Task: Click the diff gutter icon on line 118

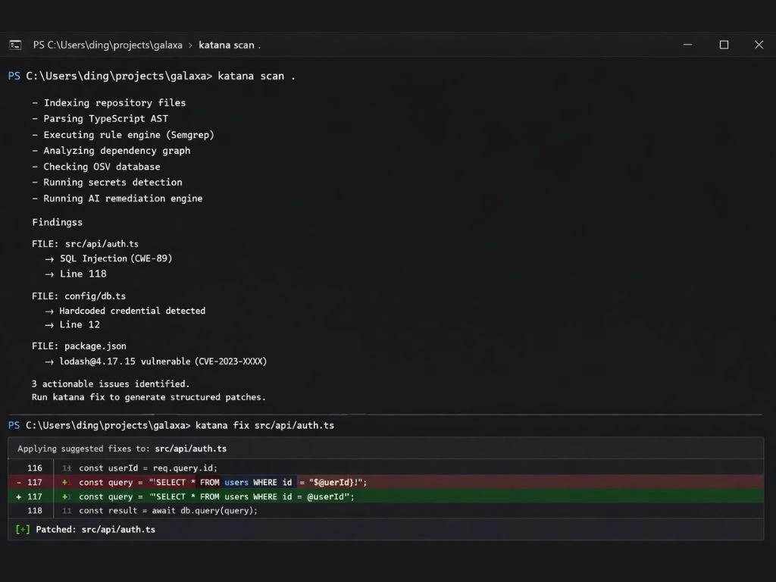Action: point(67,511)
